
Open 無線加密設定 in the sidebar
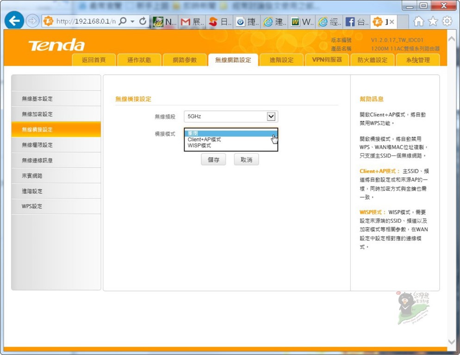[x=37, y=114]
